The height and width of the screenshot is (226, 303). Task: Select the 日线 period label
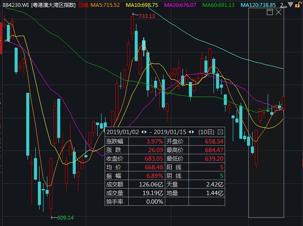coord(83,5)
